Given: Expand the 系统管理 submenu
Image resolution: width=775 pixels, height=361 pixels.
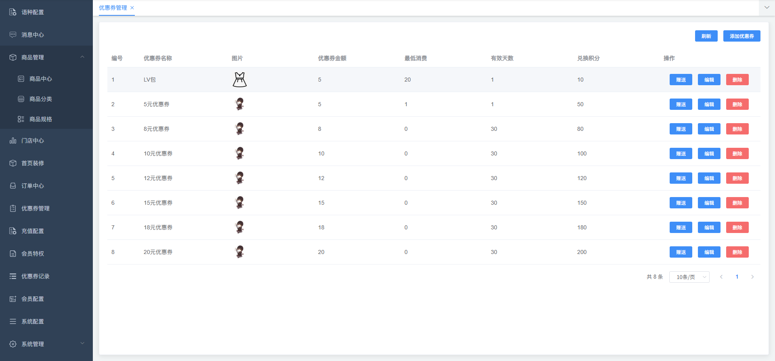Looking at the screenshot, I should point(82,344).
